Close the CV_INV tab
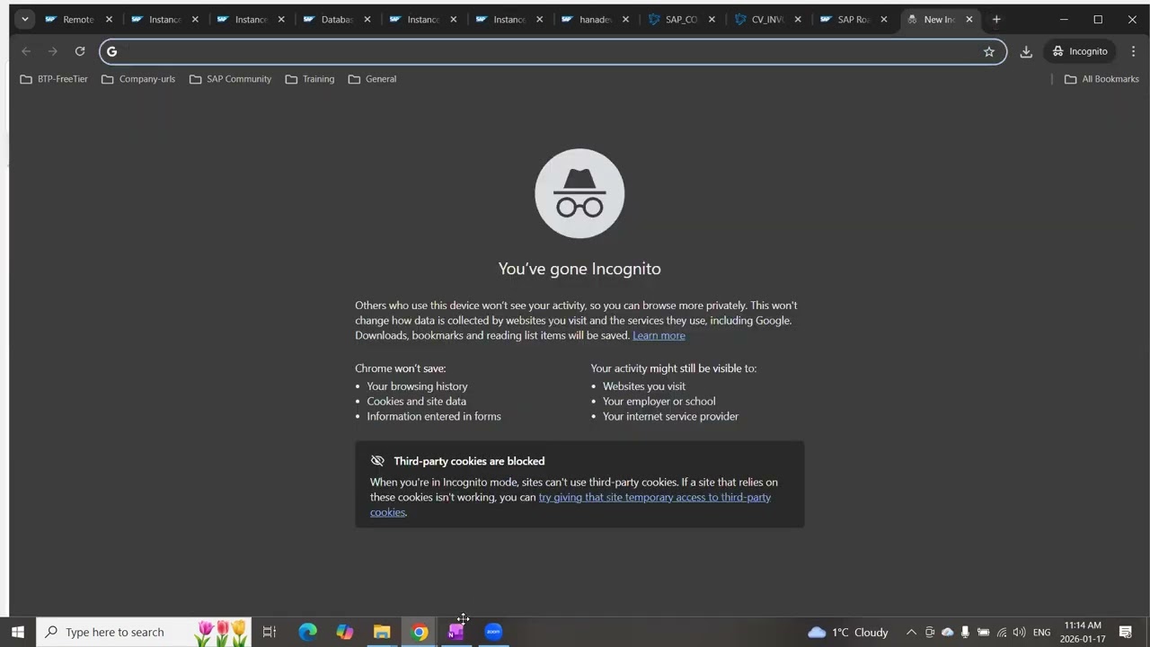 click(798, 19)
